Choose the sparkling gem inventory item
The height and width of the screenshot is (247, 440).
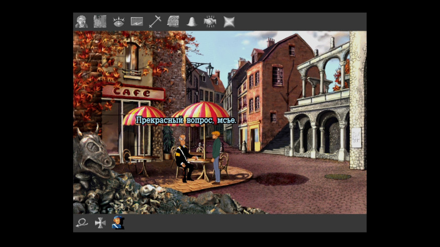point(118,21)
